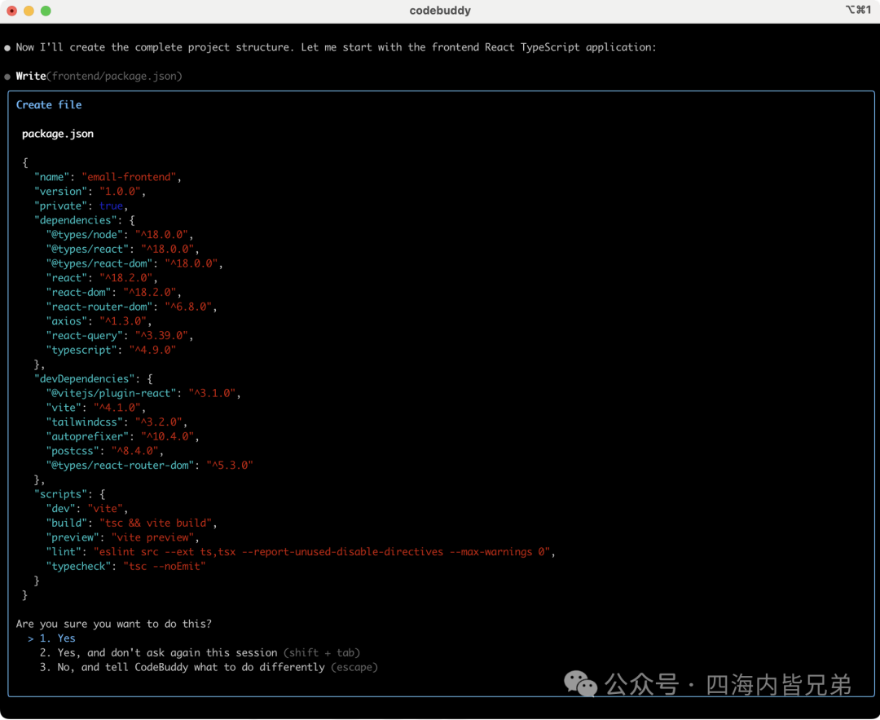Select the "build": "tsc && vite build" line
This screenshot has width=880, height=720.
(x=131, y=523)
